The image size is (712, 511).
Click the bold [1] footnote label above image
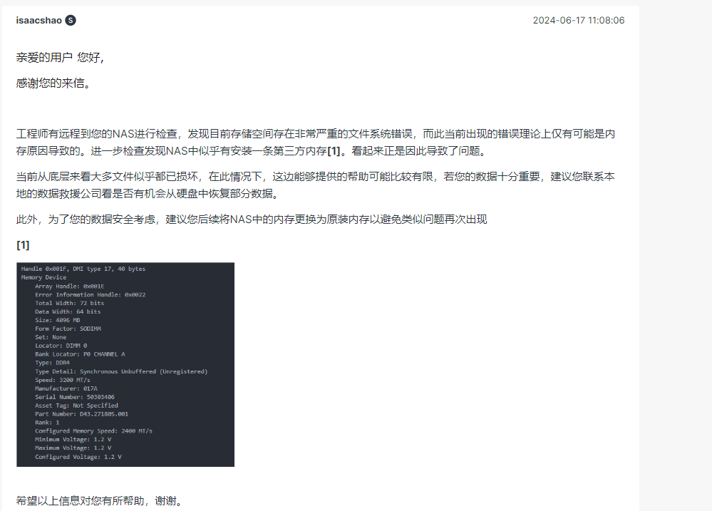(23, 244)
